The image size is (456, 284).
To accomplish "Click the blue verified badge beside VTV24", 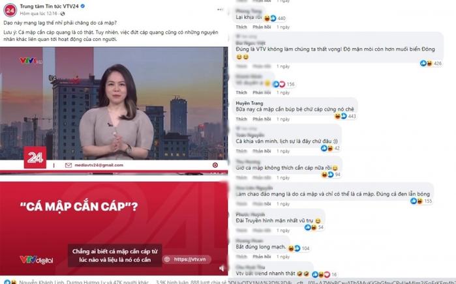I will click(x=83, y=6).
